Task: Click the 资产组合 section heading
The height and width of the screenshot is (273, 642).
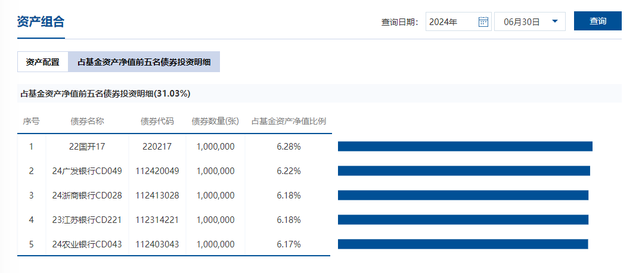Action: (41, 22)
